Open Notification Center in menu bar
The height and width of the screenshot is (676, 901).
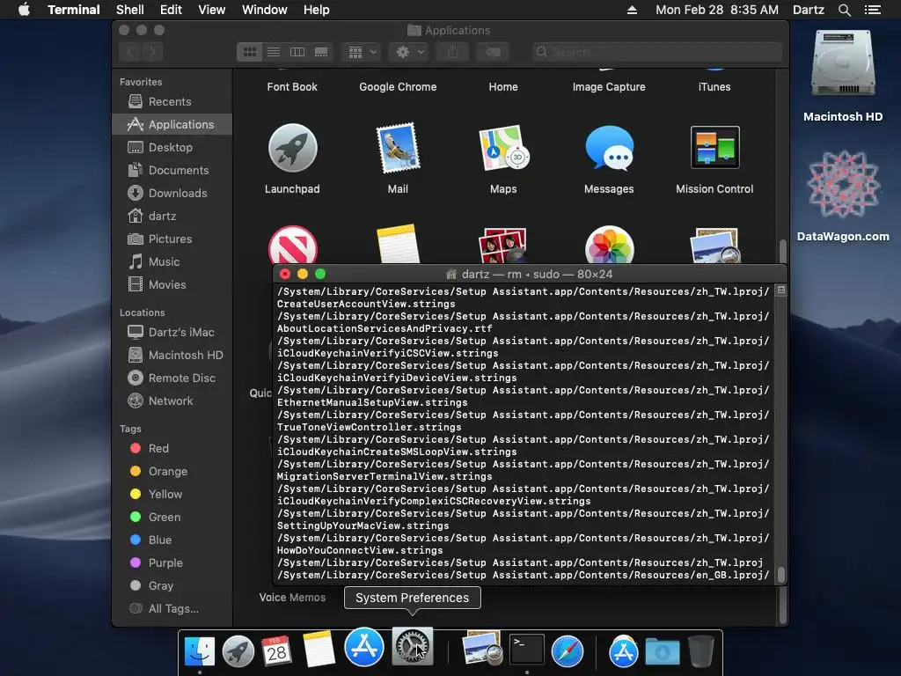tap(873, 10)
